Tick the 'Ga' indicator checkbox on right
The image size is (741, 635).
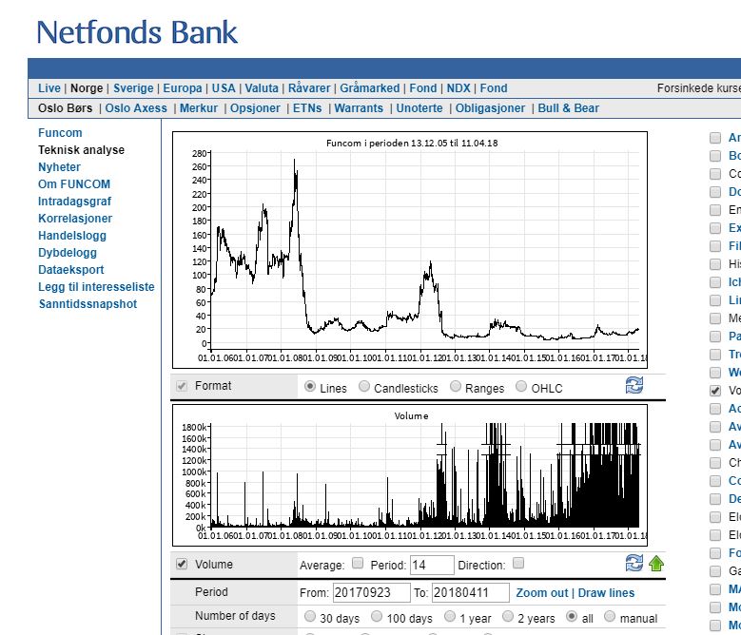pos(715,571)
